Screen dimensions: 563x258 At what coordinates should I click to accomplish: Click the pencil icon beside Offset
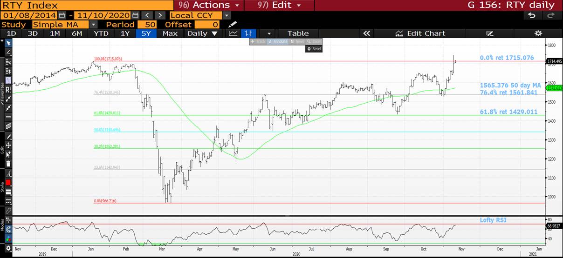233,25
